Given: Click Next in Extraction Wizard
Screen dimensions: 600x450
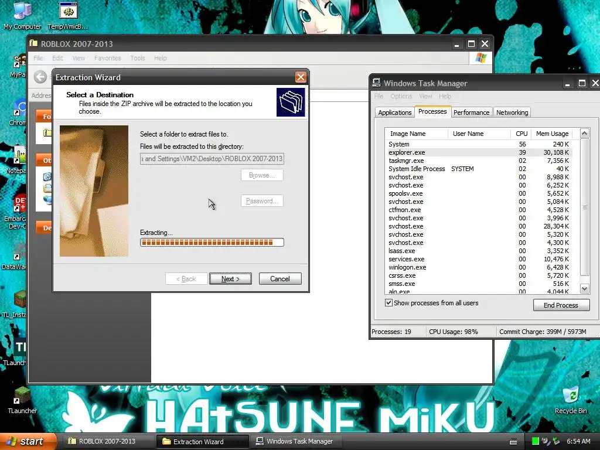Looking at the screenshot, I should point(230,278).
